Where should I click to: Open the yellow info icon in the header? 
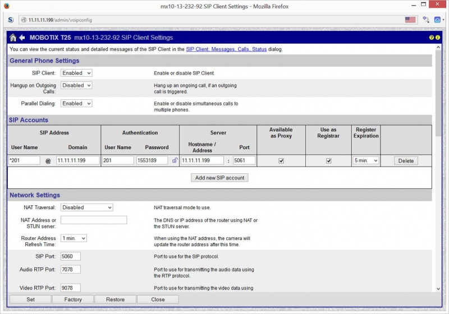coord(438,38)
